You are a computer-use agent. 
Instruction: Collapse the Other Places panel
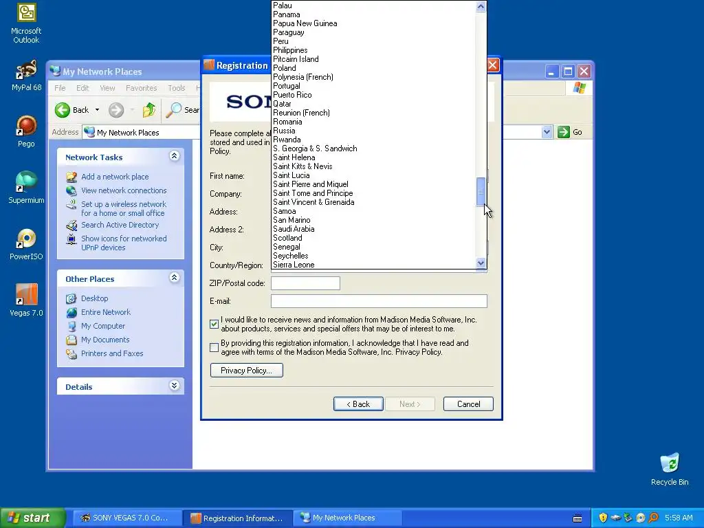point(174,278)
